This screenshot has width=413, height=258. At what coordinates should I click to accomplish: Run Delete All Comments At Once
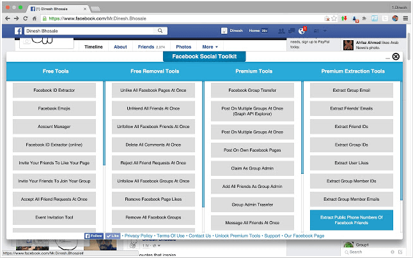pyautogui.click(x=153, y=145)
